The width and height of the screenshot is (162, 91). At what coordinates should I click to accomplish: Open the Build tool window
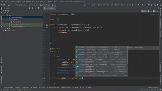(x=82, y=87)
